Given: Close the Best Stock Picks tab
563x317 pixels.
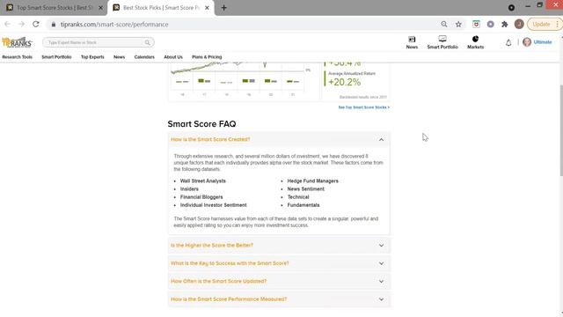Looking at the screenshot, I should point(208,8).
